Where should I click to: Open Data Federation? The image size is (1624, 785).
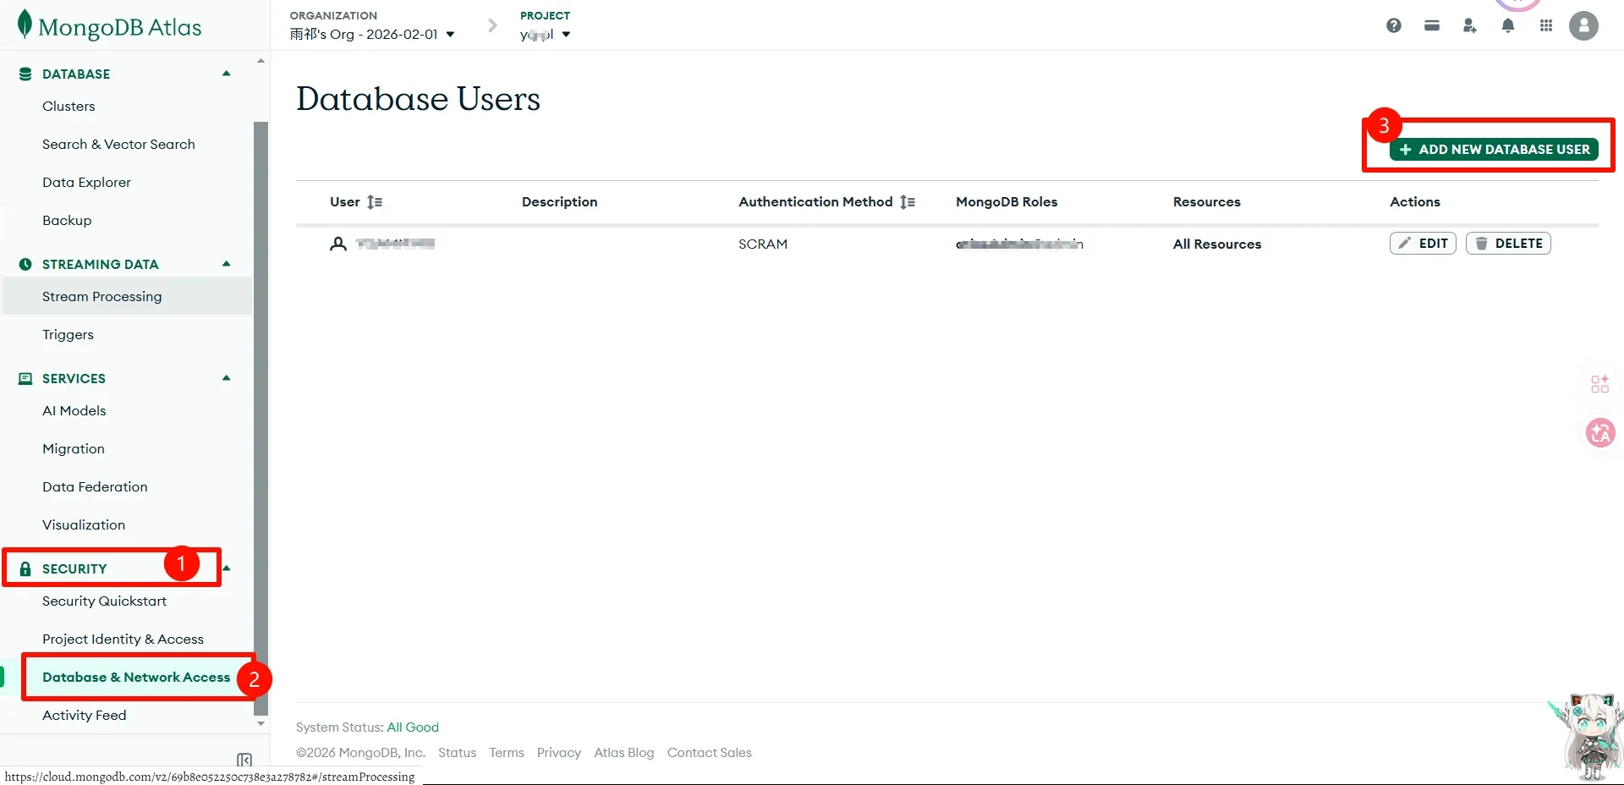(95, 486)
